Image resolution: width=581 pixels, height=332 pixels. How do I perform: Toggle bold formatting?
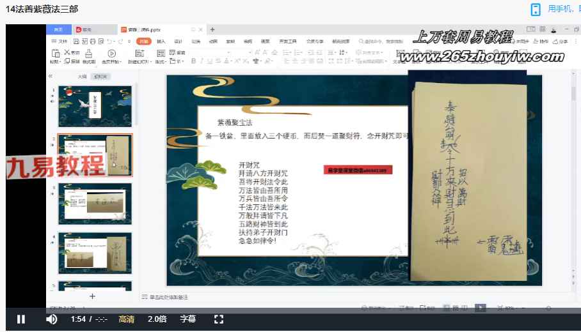pyautogui.click(x=193, y=61)
